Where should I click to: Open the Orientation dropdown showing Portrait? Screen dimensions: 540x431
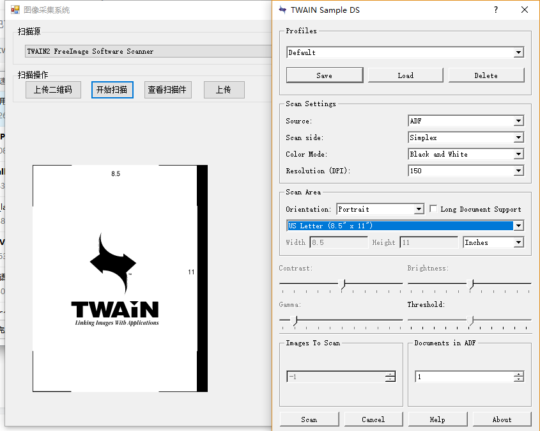[419, 209]
